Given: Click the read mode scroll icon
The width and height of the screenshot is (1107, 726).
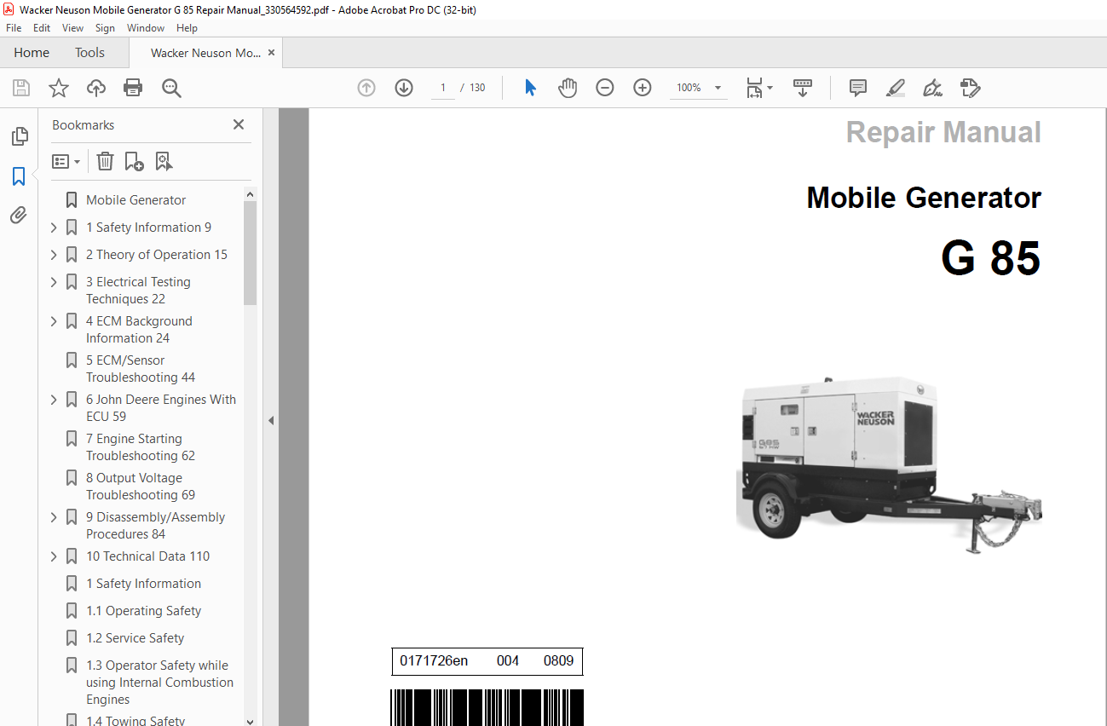Looking at the screenshot, I should click(x=803, y=88).
